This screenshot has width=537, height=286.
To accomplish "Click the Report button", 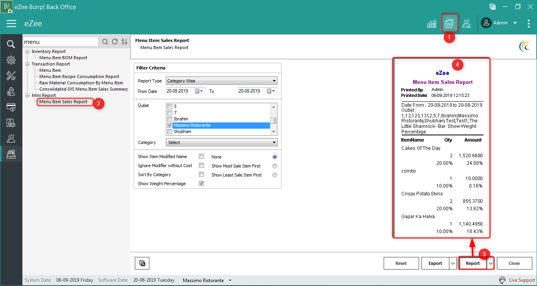I will (x=473, y=263).
